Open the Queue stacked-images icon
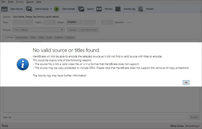Viewport: 202px width, 129px height. click(x=81, y=9)
